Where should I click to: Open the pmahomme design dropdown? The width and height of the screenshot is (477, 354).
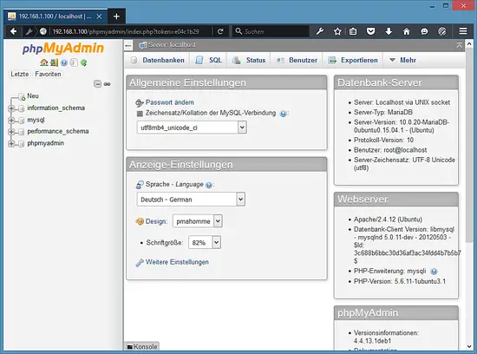tap(198, 221)
